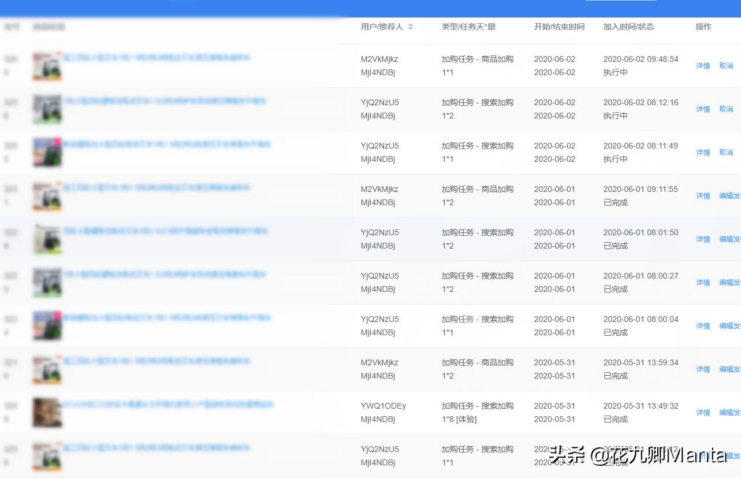This screenshot has width=741, height=478.
Task: Click the 加入时间/状态 column header
Action: tap(629, 27)
